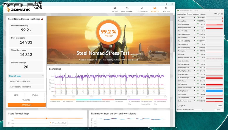Open the Benchmarks gauge icon
This screenshot has width=228, height=130.
tap(127, 8)
